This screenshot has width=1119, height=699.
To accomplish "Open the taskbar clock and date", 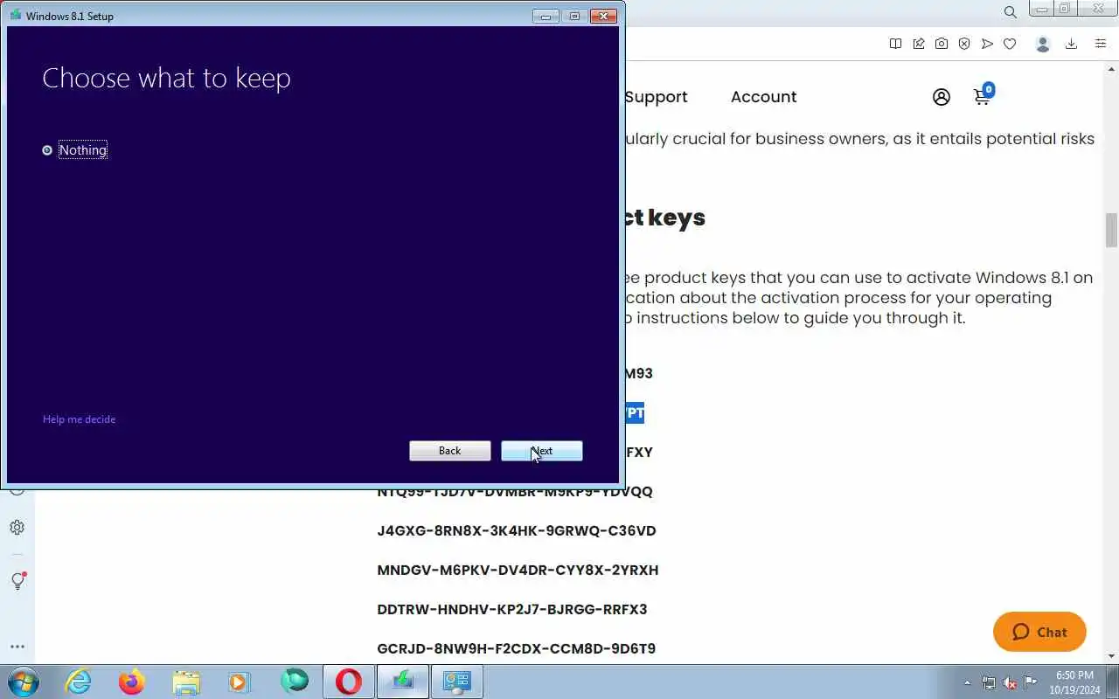I will point(1075,682).
